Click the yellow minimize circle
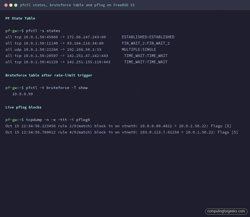Screen dimensions: 250x217 [x=11, y=5]
